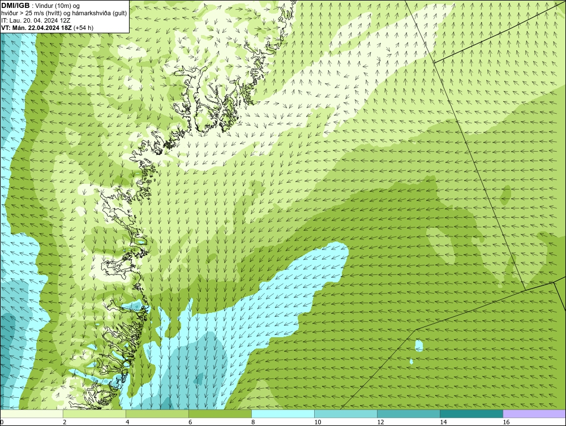
Task: Click the 10–12 m/s cyan legend swatch
Action: coord(345,414)
